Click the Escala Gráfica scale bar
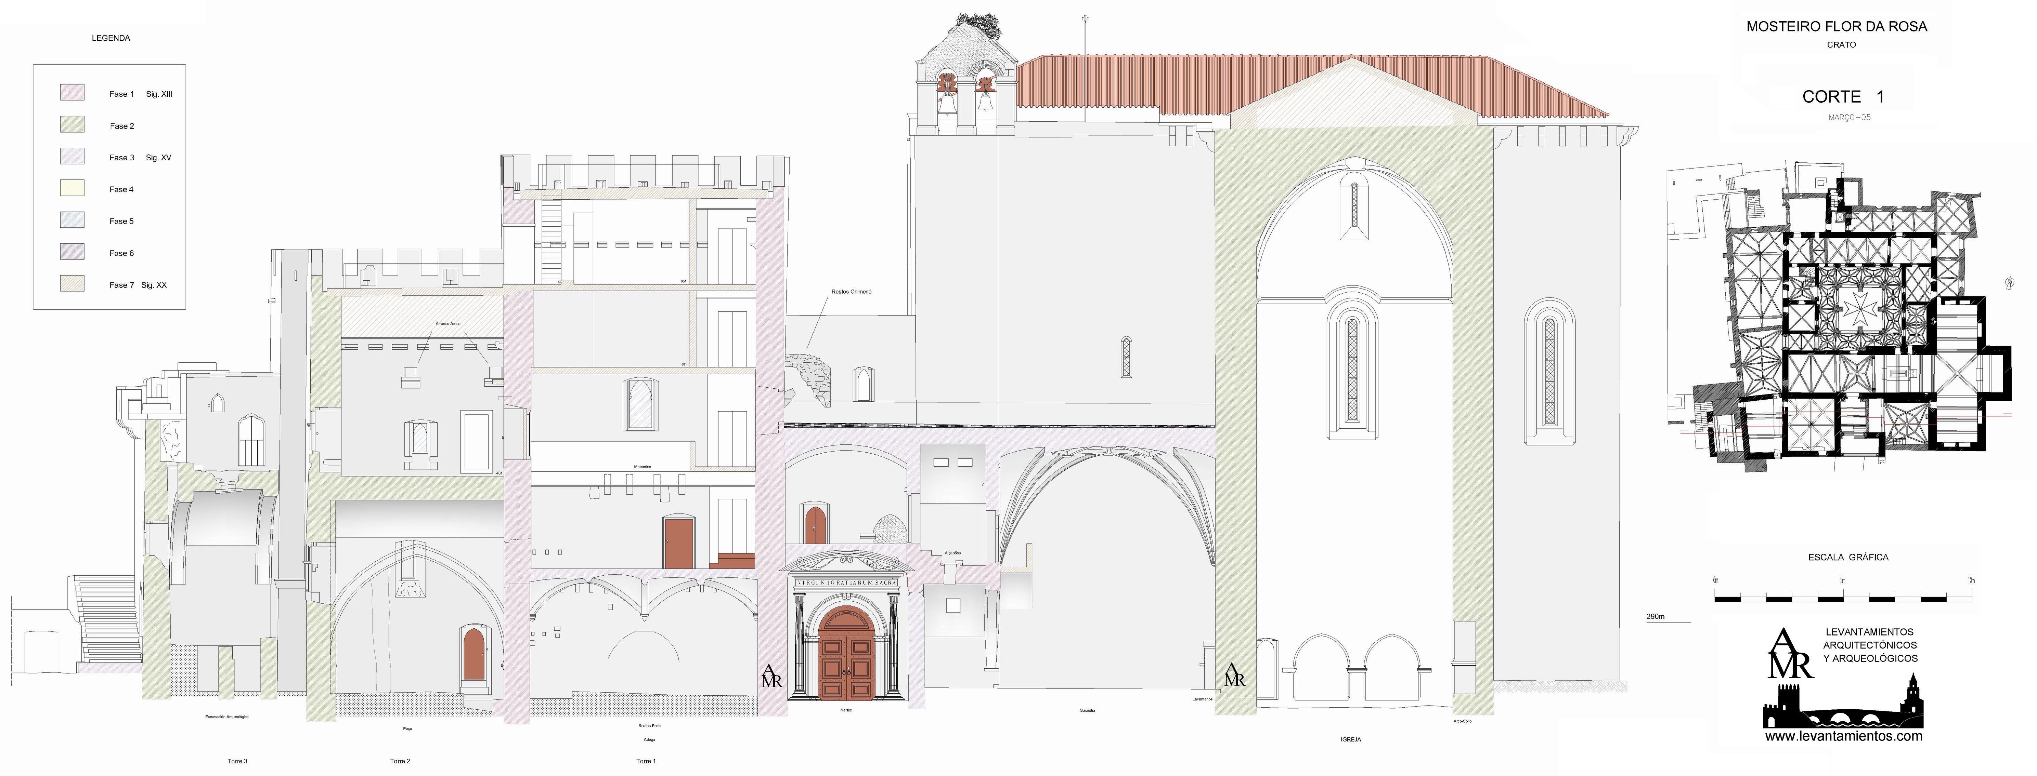Screen dimensions: 2037x776 click(x=1843, y=599)
